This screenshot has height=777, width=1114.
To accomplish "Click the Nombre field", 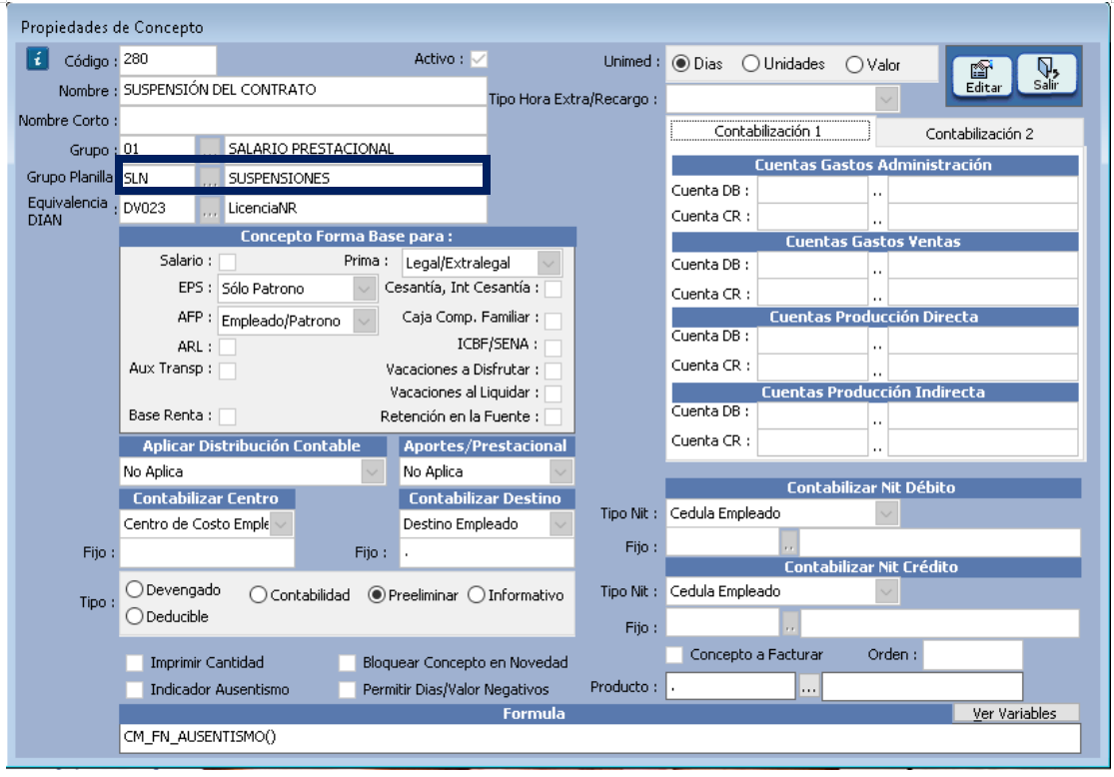I will tap(304, 90).
